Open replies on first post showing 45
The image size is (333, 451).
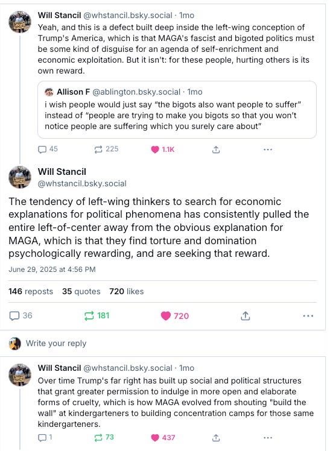click(x=48, y=150)
